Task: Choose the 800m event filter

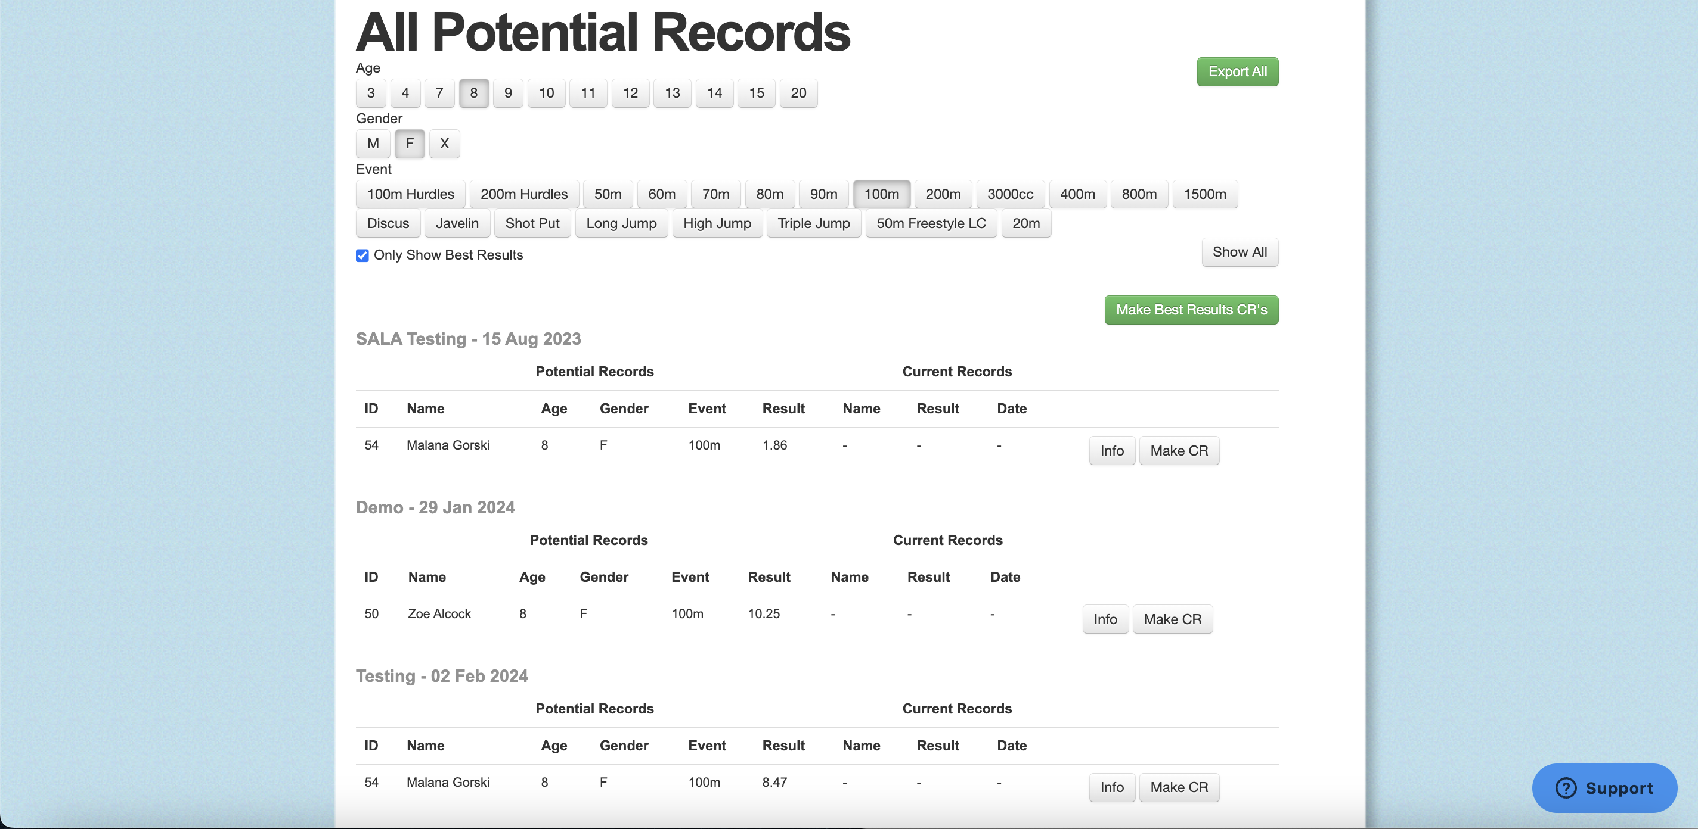Action: (x=1140, y=194)
